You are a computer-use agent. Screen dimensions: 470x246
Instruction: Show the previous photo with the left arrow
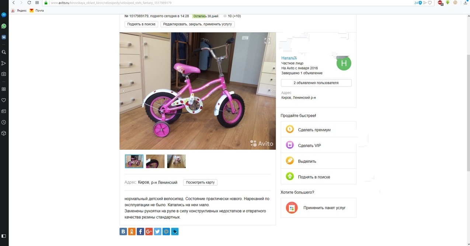pos(124,91)
